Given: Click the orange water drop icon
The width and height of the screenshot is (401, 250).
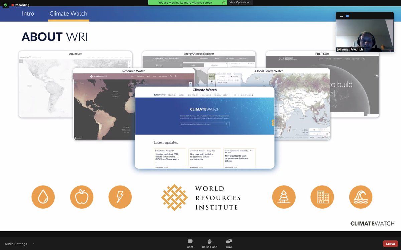Looking at the screenshot, I should point(43,197).
